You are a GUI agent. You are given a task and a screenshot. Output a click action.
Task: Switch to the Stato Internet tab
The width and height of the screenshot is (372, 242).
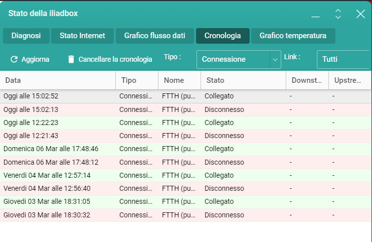point(82,36)
